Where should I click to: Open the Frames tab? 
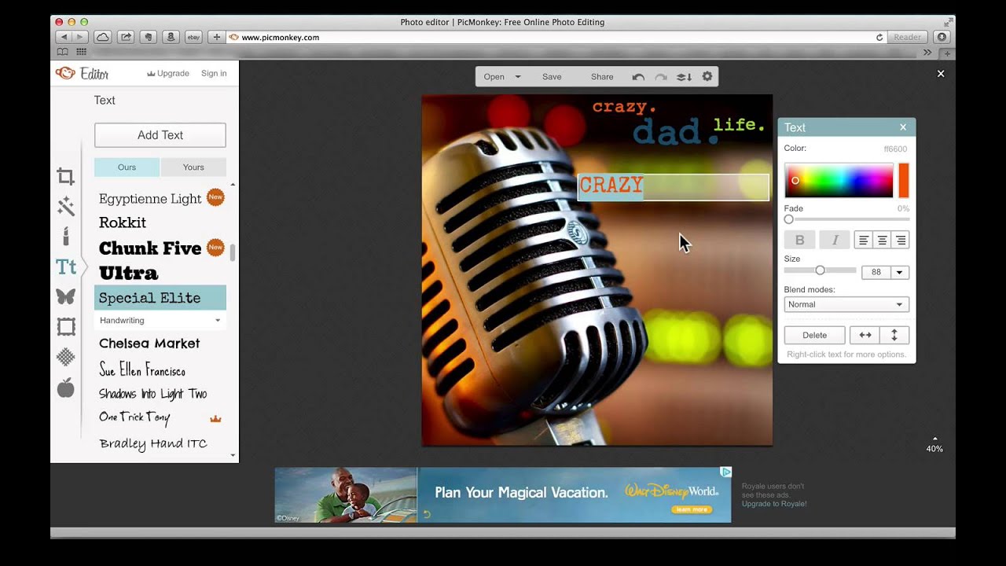pos(66,326)
